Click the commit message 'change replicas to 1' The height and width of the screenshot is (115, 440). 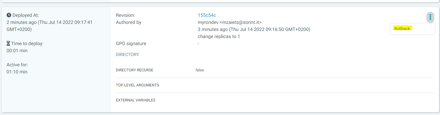[x=219, y=37]
